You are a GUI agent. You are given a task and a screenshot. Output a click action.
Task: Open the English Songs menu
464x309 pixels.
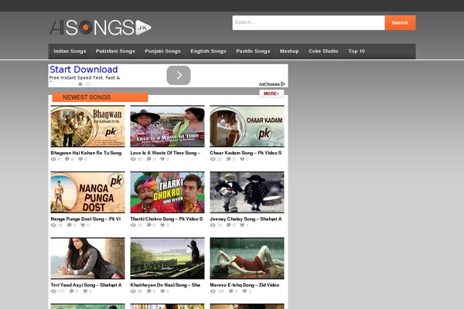(x=208, y=52)
